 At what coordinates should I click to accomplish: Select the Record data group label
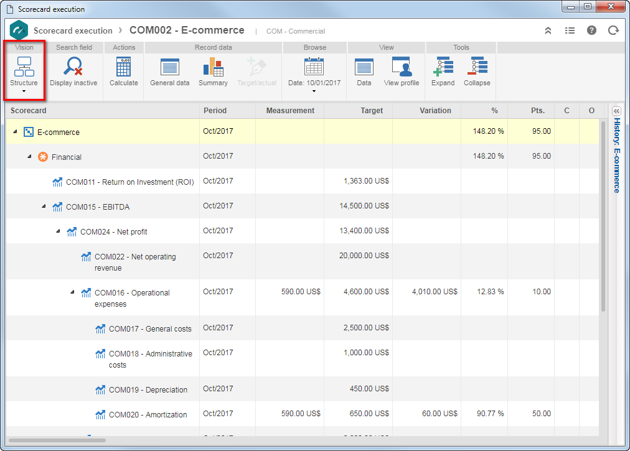click(x=214, y=47)
